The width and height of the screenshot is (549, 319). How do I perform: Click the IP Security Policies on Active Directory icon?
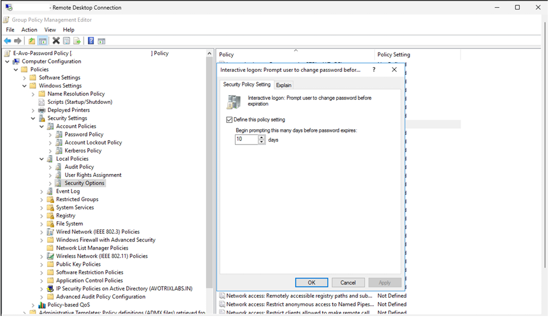50,289
